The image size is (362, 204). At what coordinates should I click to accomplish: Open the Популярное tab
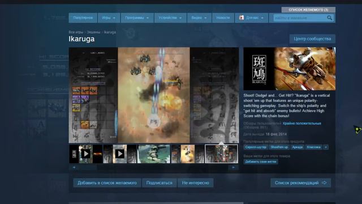(83, 18)
